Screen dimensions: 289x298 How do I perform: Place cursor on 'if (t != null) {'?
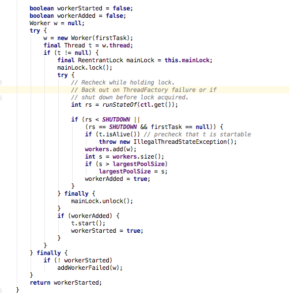(x=71, y=53)
